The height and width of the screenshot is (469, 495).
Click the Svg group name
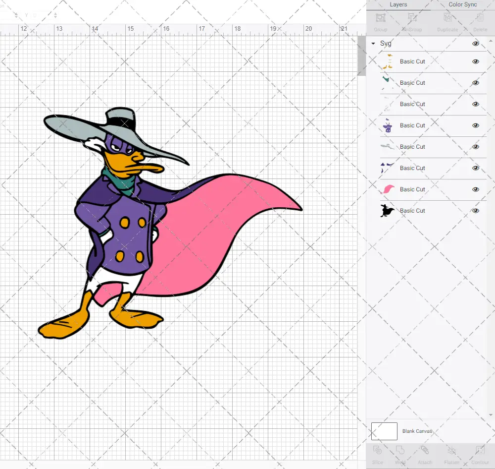386,43
